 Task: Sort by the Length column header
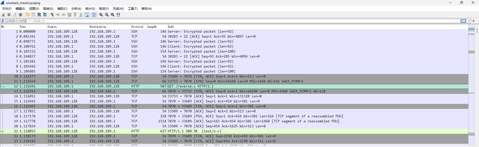156,27
